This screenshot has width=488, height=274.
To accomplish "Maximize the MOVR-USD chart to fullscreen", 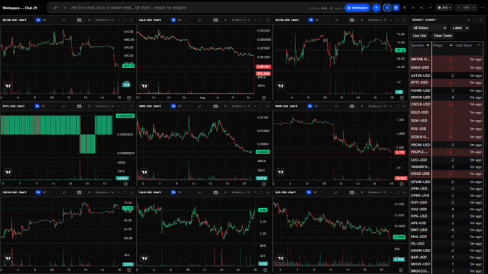I will (397, 106).
